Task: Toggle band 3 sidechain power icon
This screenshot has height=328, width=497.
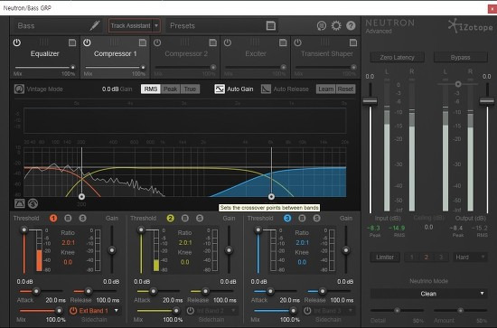Action: (307, 311)
